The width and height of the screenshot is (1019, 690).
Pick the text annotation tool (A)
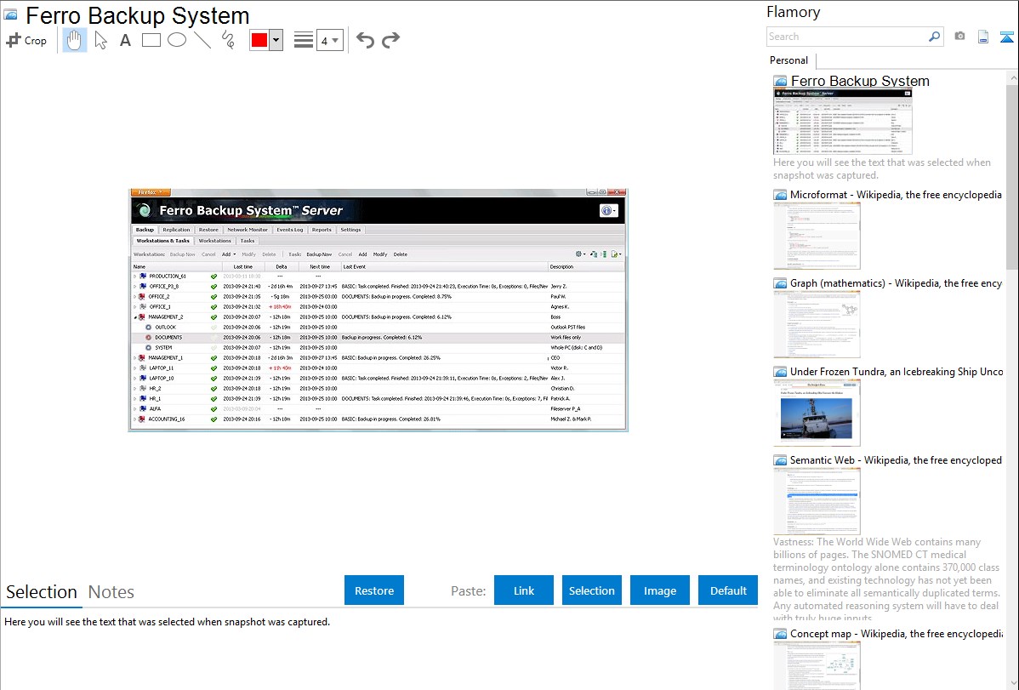pyautogui.click(x=125, y=40)
